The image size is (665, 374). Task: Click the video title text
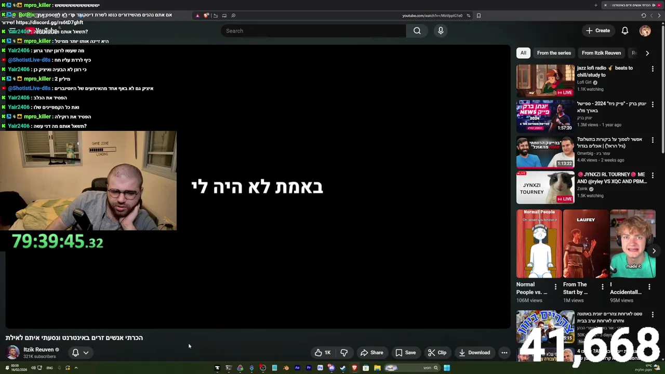pyautogui.click(x=74, y=338)
